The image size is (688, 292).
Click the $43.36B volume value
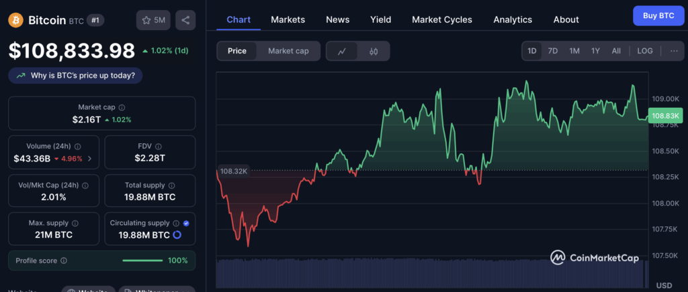32,159
